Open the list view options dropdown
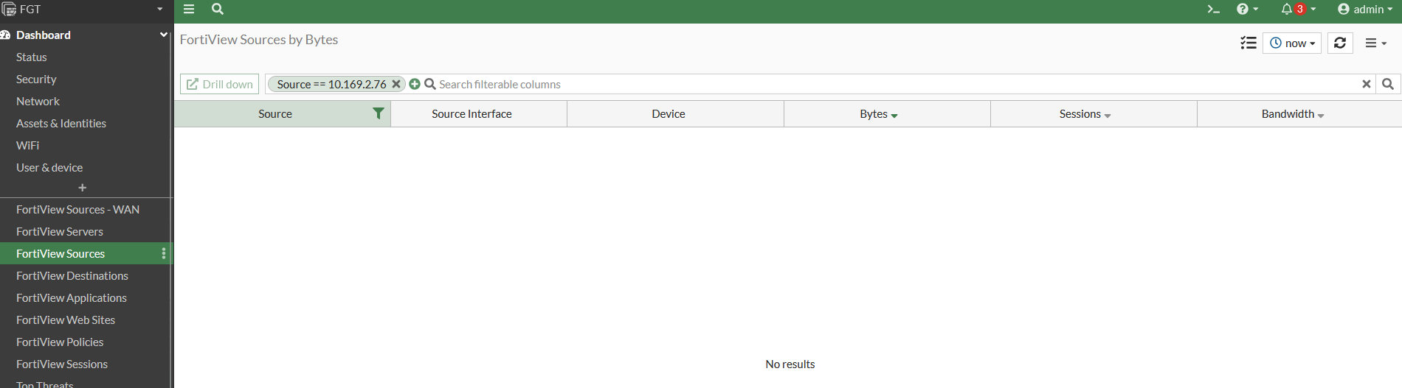The width and height of the screenshot is (1402, 388). coord(1376,43)
